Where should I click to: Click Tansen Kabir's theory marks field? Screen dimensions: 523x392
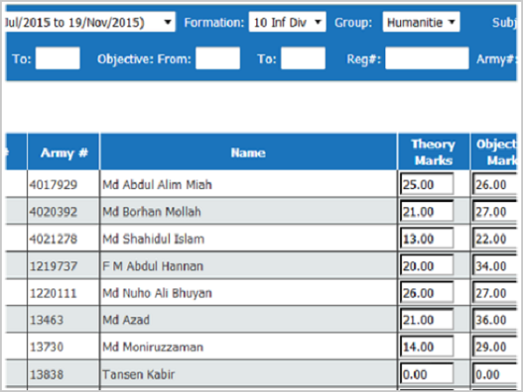click(427, 374)
